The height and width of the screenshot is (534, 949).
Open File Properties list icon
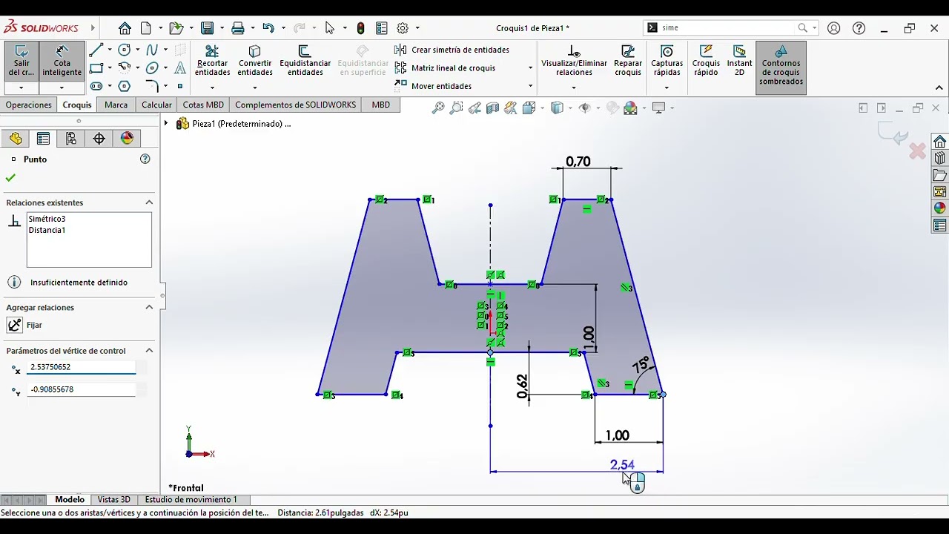(382, 28)
